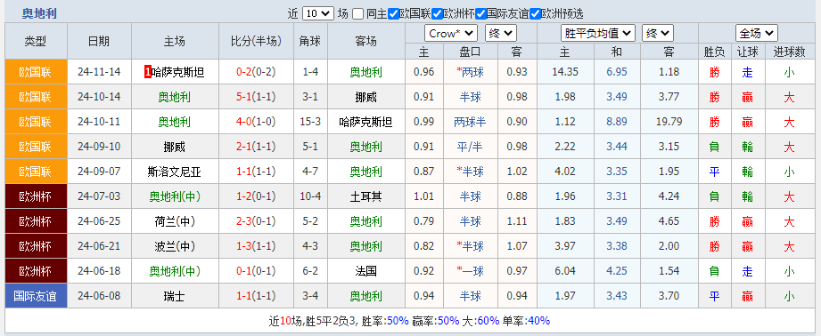Click 法国 away team name
821x336 pixels.
[366, 271]
